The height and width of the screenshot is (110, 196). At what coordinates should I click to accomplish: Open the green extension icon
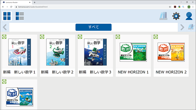(189, 7)
